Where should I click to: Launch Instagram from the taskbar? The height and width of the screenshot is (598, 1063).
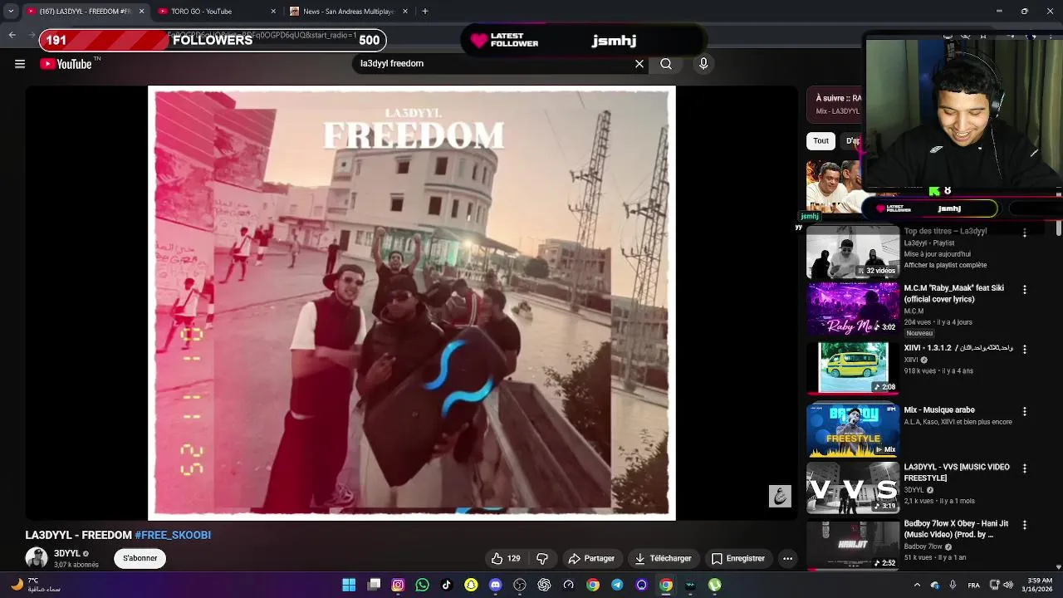(x=398, y=585)
